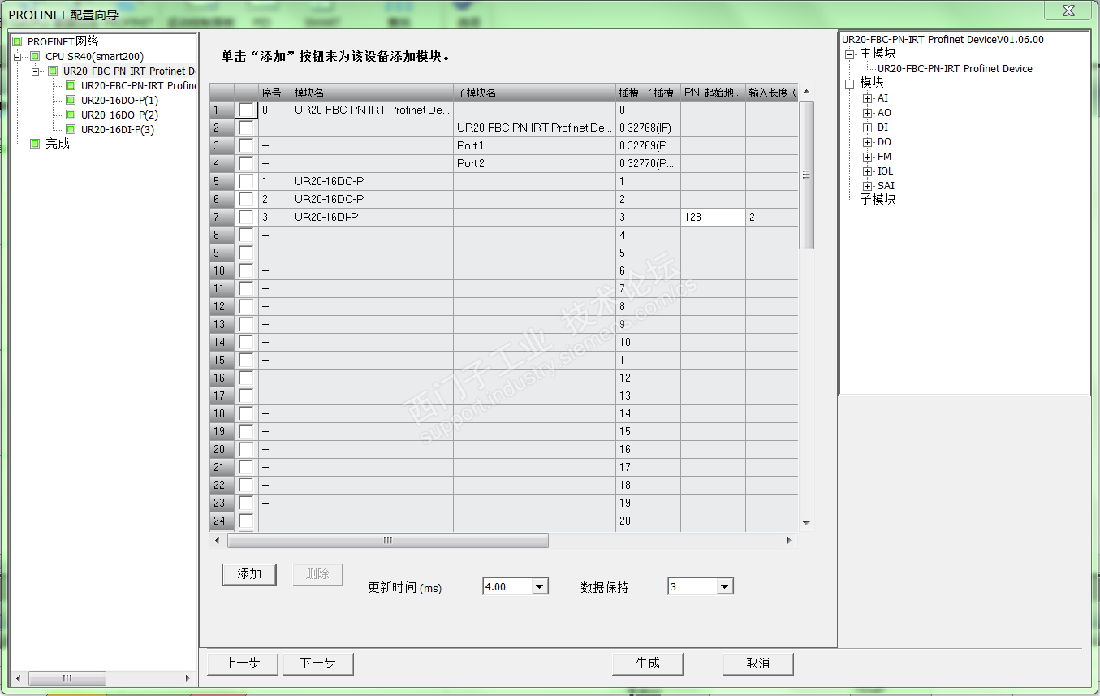Click the PNI 起始地 column header
Viewport: 1100px width, 696px height.
coord(713,93)
